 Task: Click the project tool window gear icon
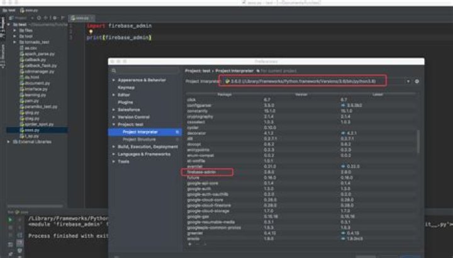coord(55,18)
